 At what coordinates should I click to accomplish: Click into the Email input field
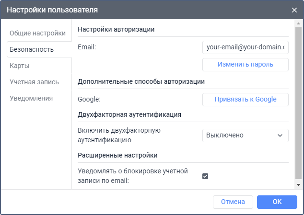(245, 47)
